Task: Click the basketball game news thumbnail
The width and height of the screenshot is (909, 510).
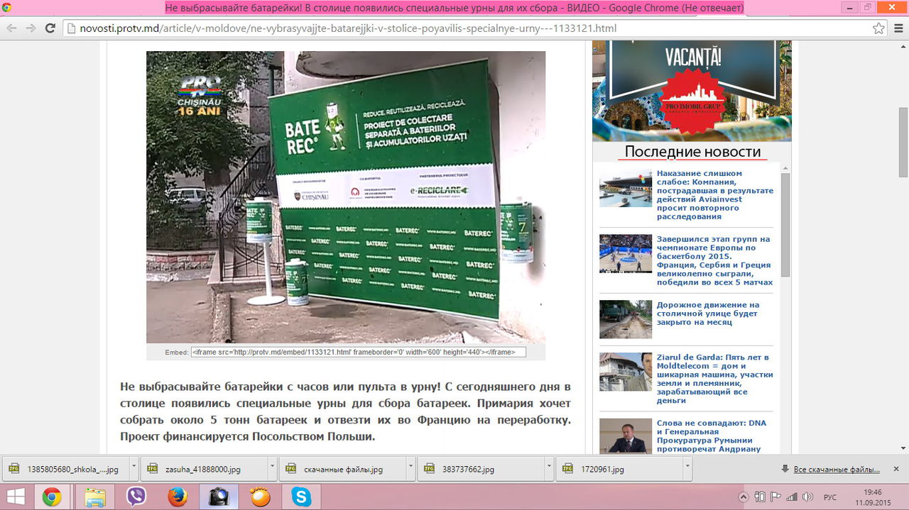Action: [625, 254]
